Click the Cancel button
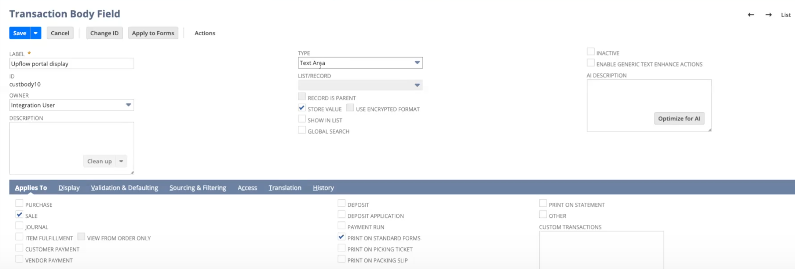 (60, 33)
